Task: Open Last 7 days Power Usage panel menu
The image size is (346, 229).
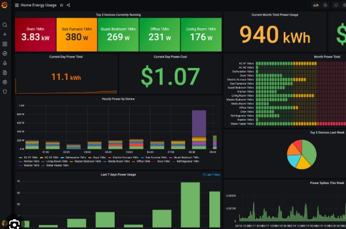Action: point(118,174)
